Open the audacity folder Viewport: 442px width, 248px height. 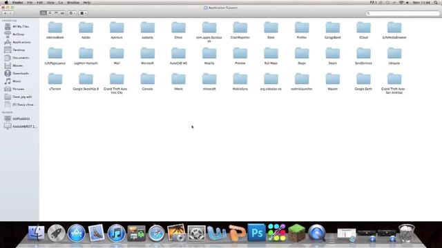tap(148, 28)
